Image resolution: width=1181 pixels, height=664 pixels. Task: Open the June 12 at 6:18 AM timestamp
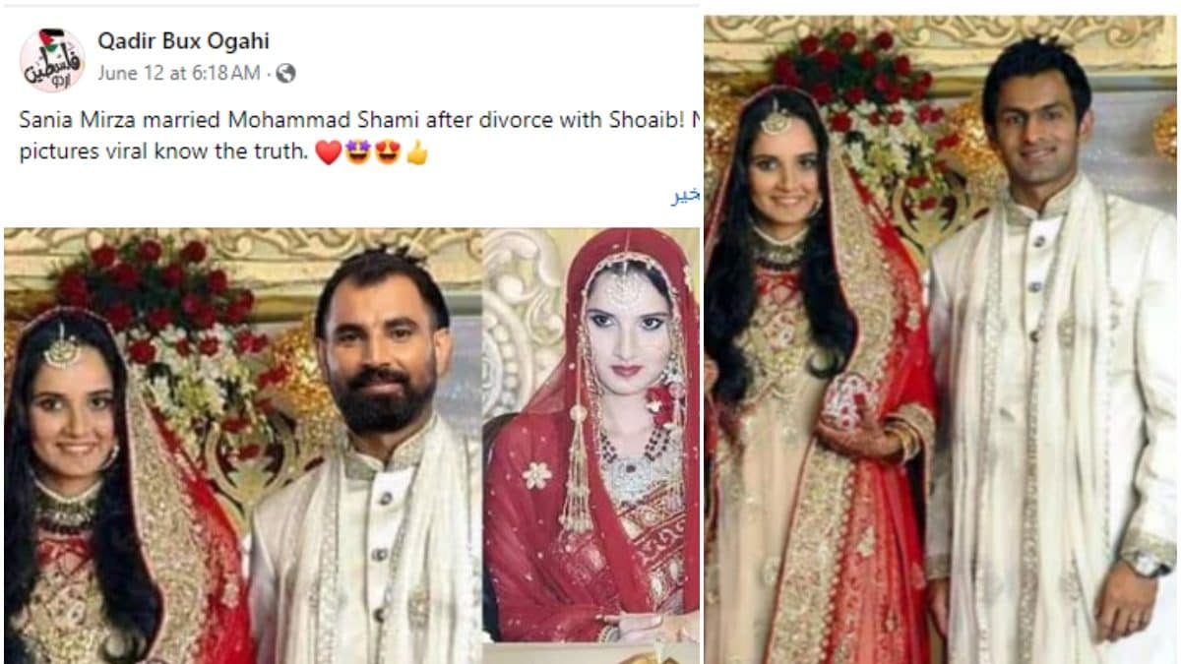click(178, 73)
